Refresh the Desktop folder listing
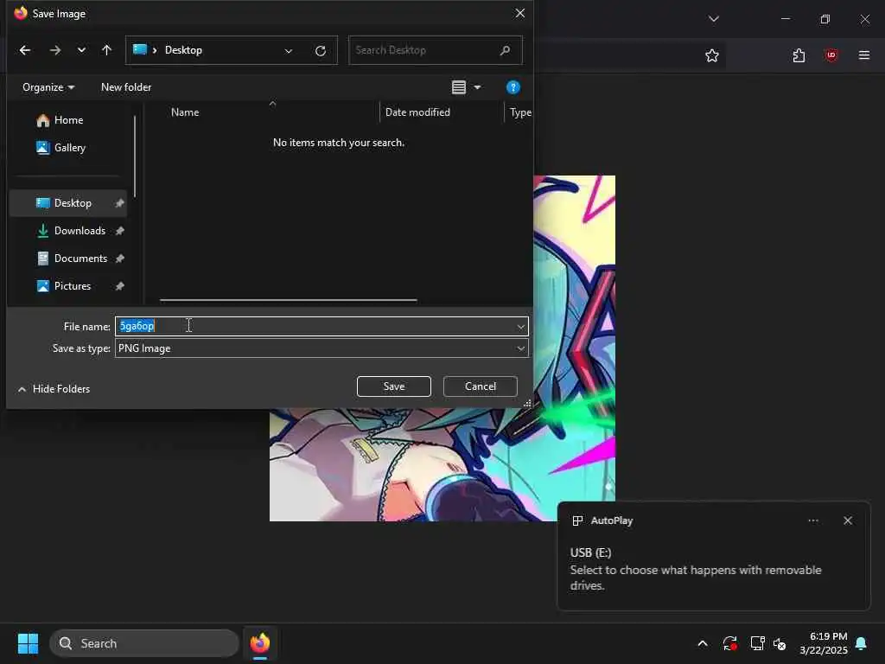This screenshot has height=664, width=885. (x=321, y=51)
